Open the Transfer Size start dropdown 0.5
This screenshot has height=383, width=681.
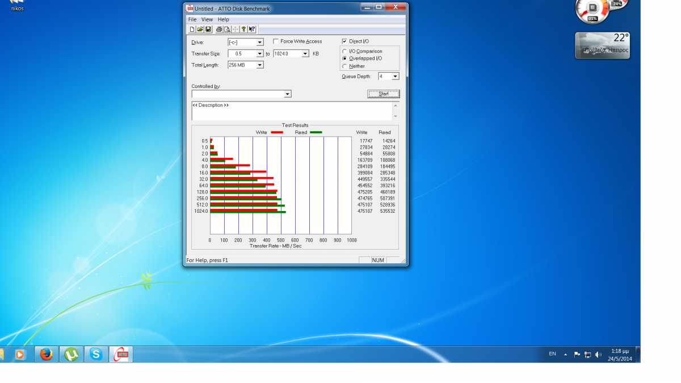coord(260,54)
